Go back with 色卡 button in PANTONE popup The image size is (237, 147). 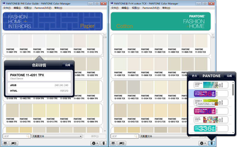coord(194,76)
